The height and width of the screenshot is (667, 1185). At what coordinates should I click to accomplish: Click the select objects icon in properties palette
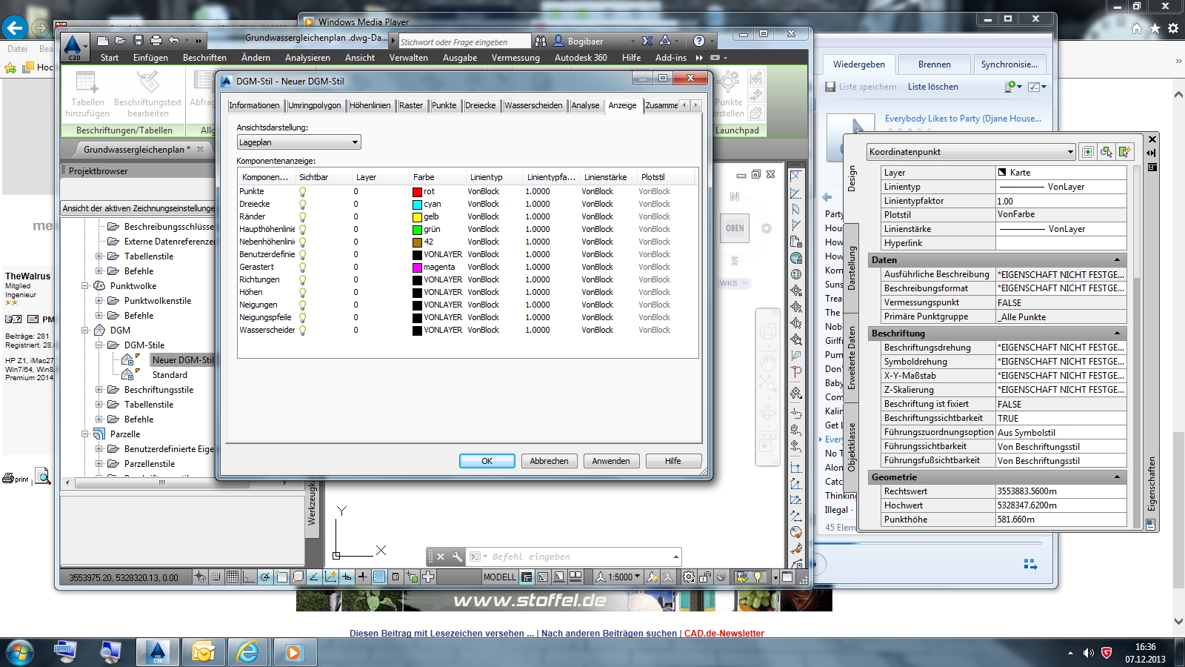[1106, 152]
